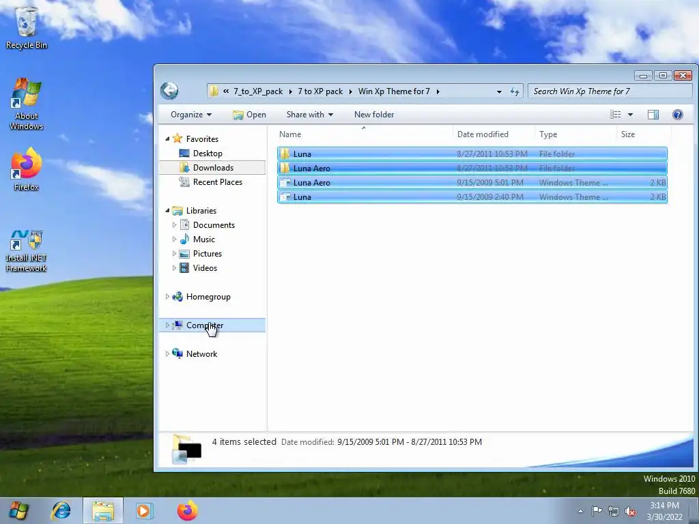This screenshot has width=699, height=524.
Task: Click the Windows Explorer taskbar button
Action: click(103, 510)
